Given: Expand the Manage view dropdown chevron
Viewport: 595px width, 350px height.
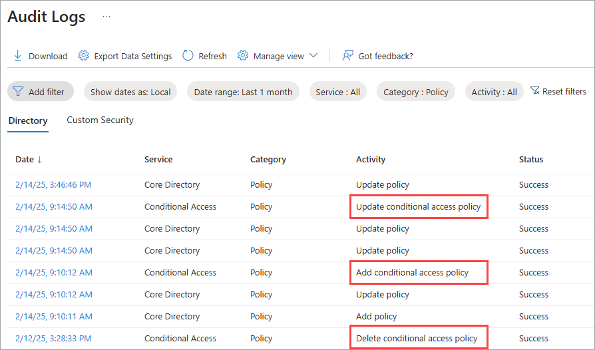Looking at the screenshot, I should click(313, 56).
